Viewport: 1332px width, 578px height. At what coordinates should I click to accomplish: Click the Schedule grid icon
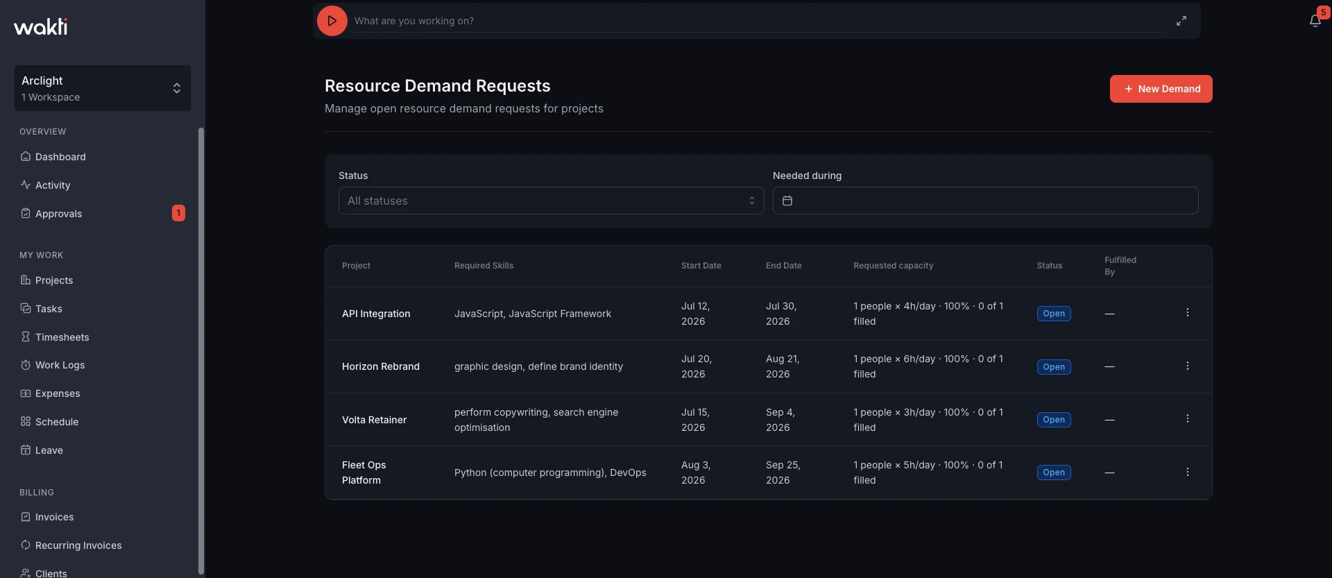tap(26, 421)
